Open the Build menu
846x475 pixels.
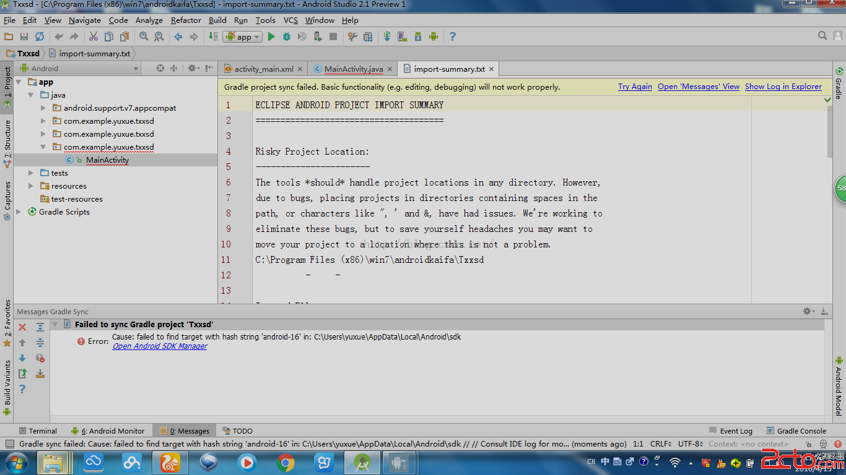217,20
